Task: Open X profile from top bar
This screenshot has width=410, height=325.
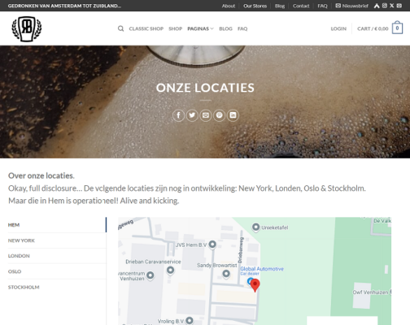Action: (x=392, y=6)
